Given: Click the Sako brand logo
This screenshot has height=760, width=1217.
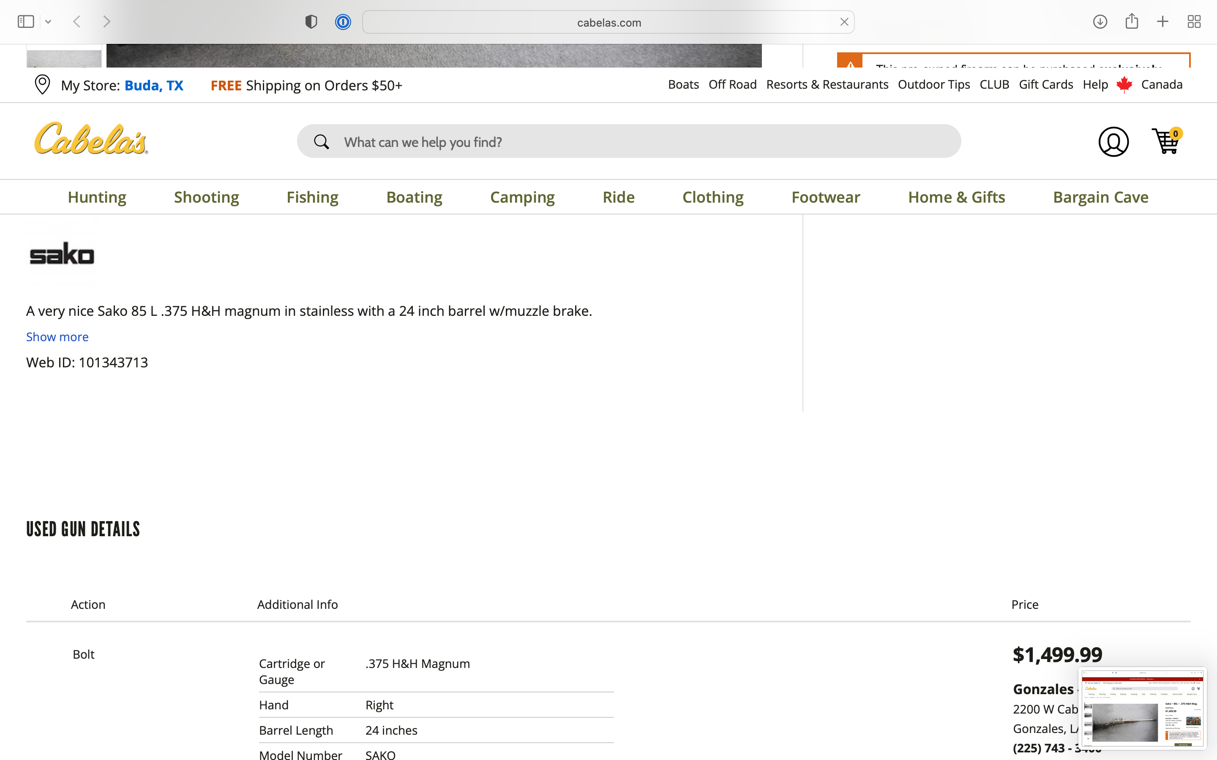Looking at the screenshot, I should tap(62, 254).
